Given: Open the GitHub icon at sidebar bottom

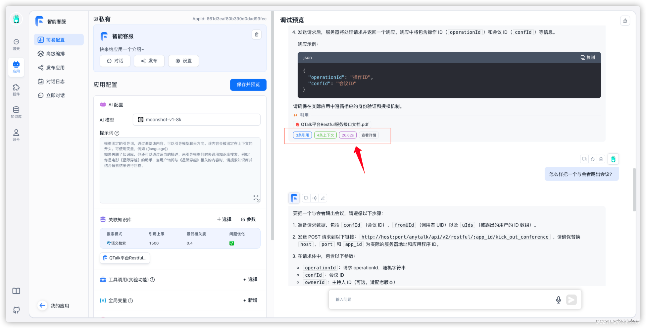Looking at the screenshot, I should (x=16, y=310).
